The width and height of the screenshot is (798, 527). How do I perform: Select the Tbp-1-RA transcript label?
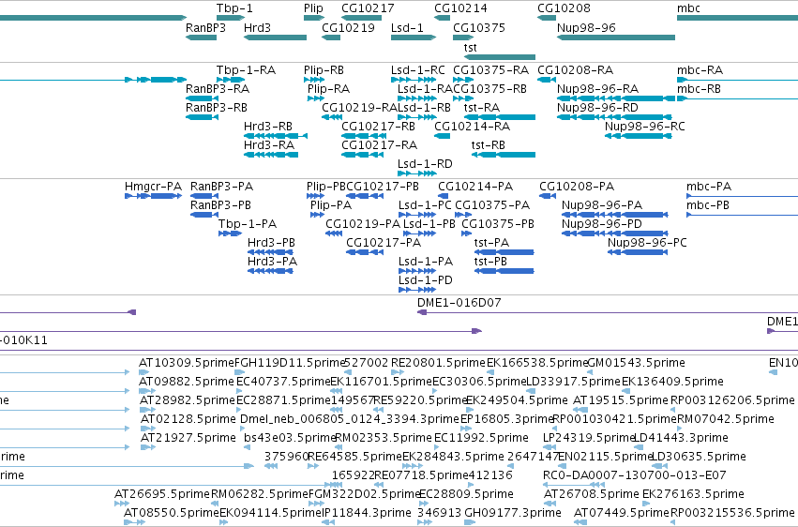[246, 69]
